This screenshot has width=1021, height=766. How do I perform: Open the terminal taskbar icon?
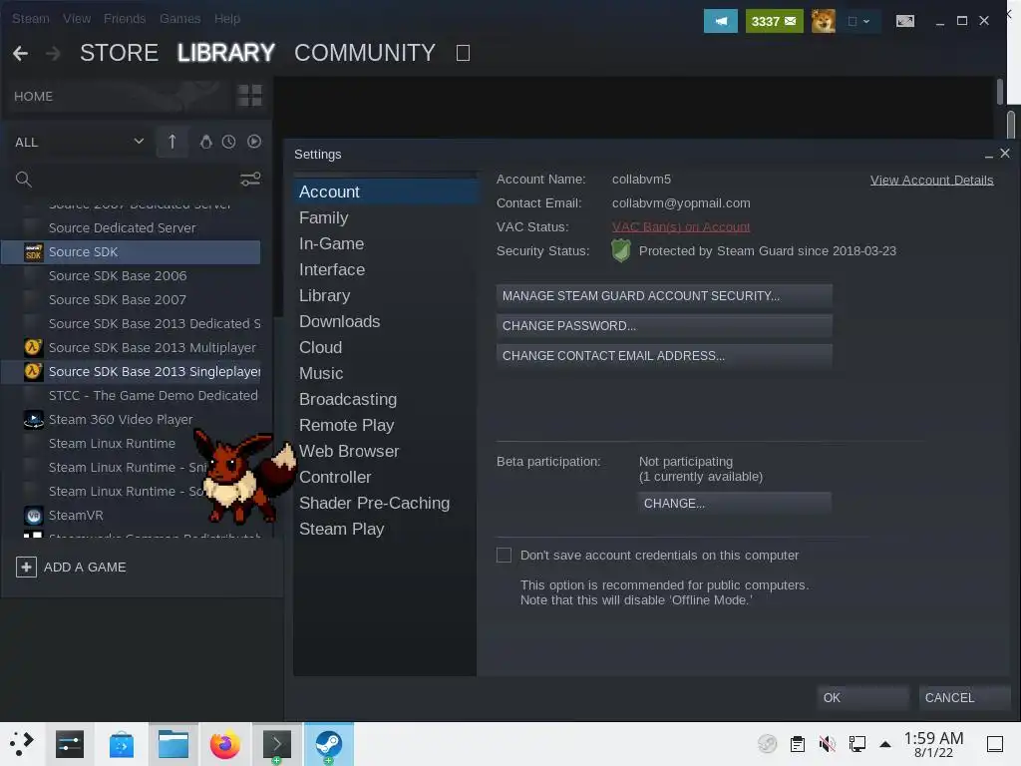(x=277, y=744)
